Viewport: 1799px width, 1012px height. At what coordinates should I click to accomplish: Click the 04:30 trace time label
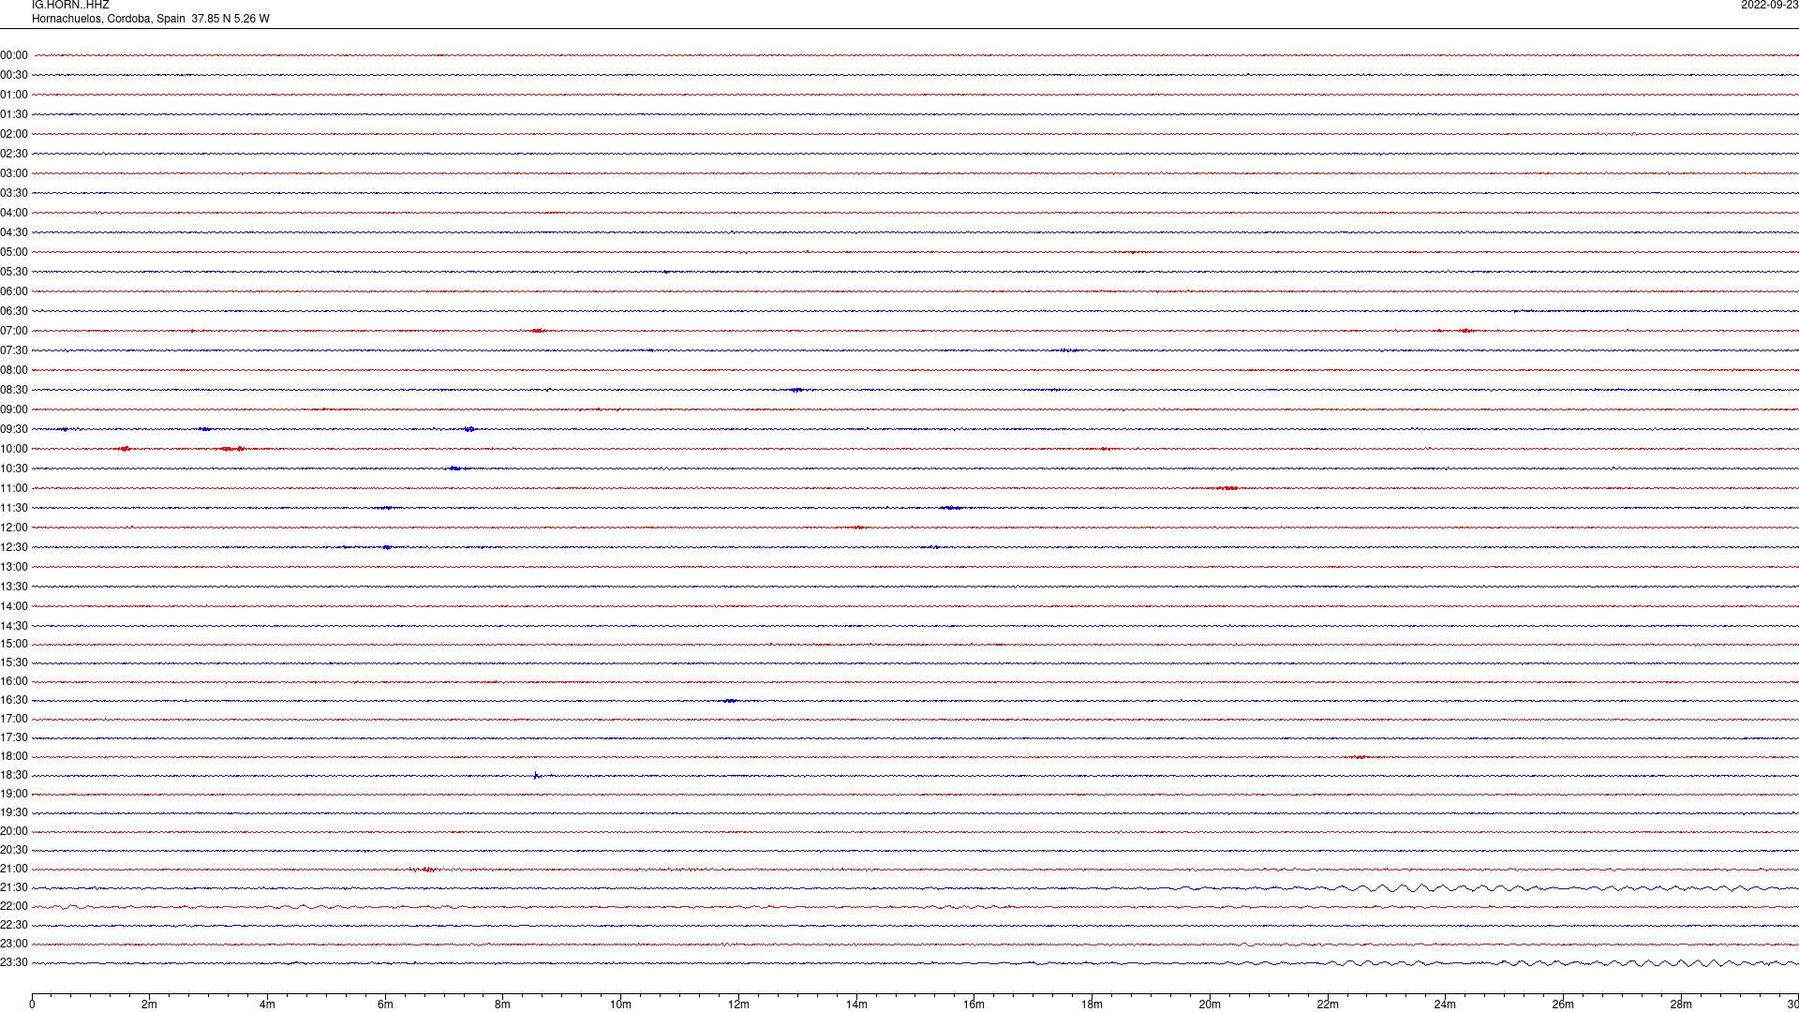(x=14, y=232)
